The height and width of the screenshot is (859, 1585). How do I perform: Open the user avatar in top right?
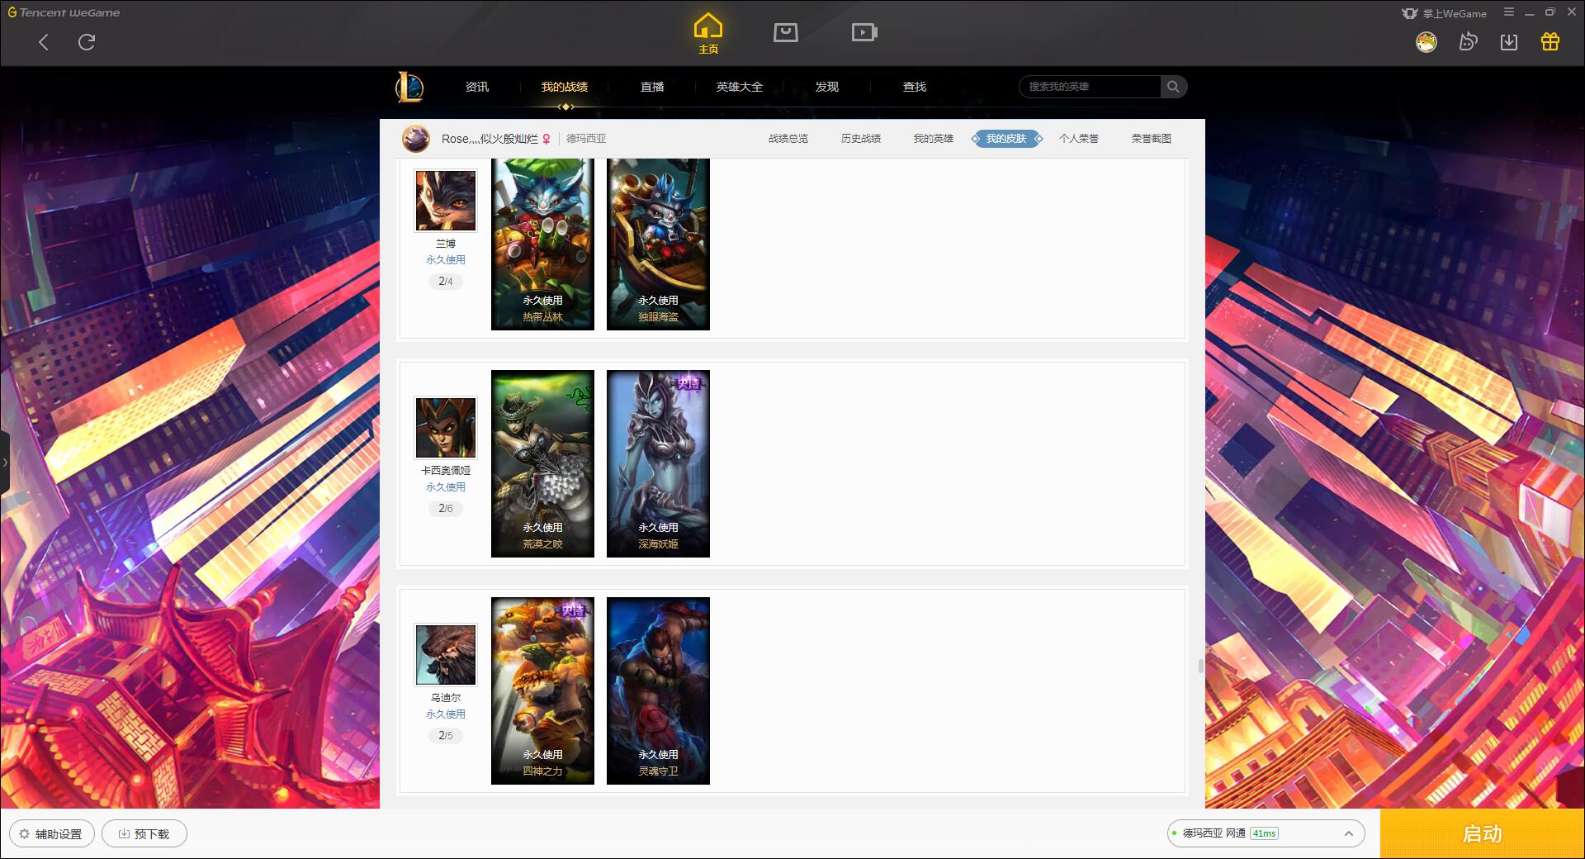coord(1426,41)
